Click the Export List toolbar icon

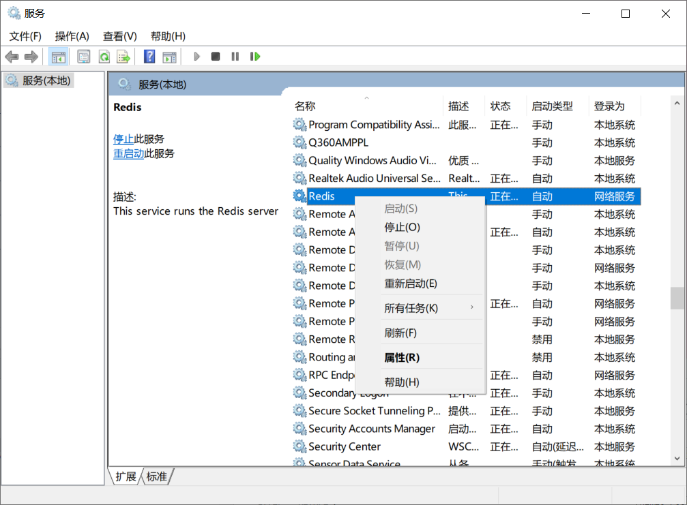point(123,57)
